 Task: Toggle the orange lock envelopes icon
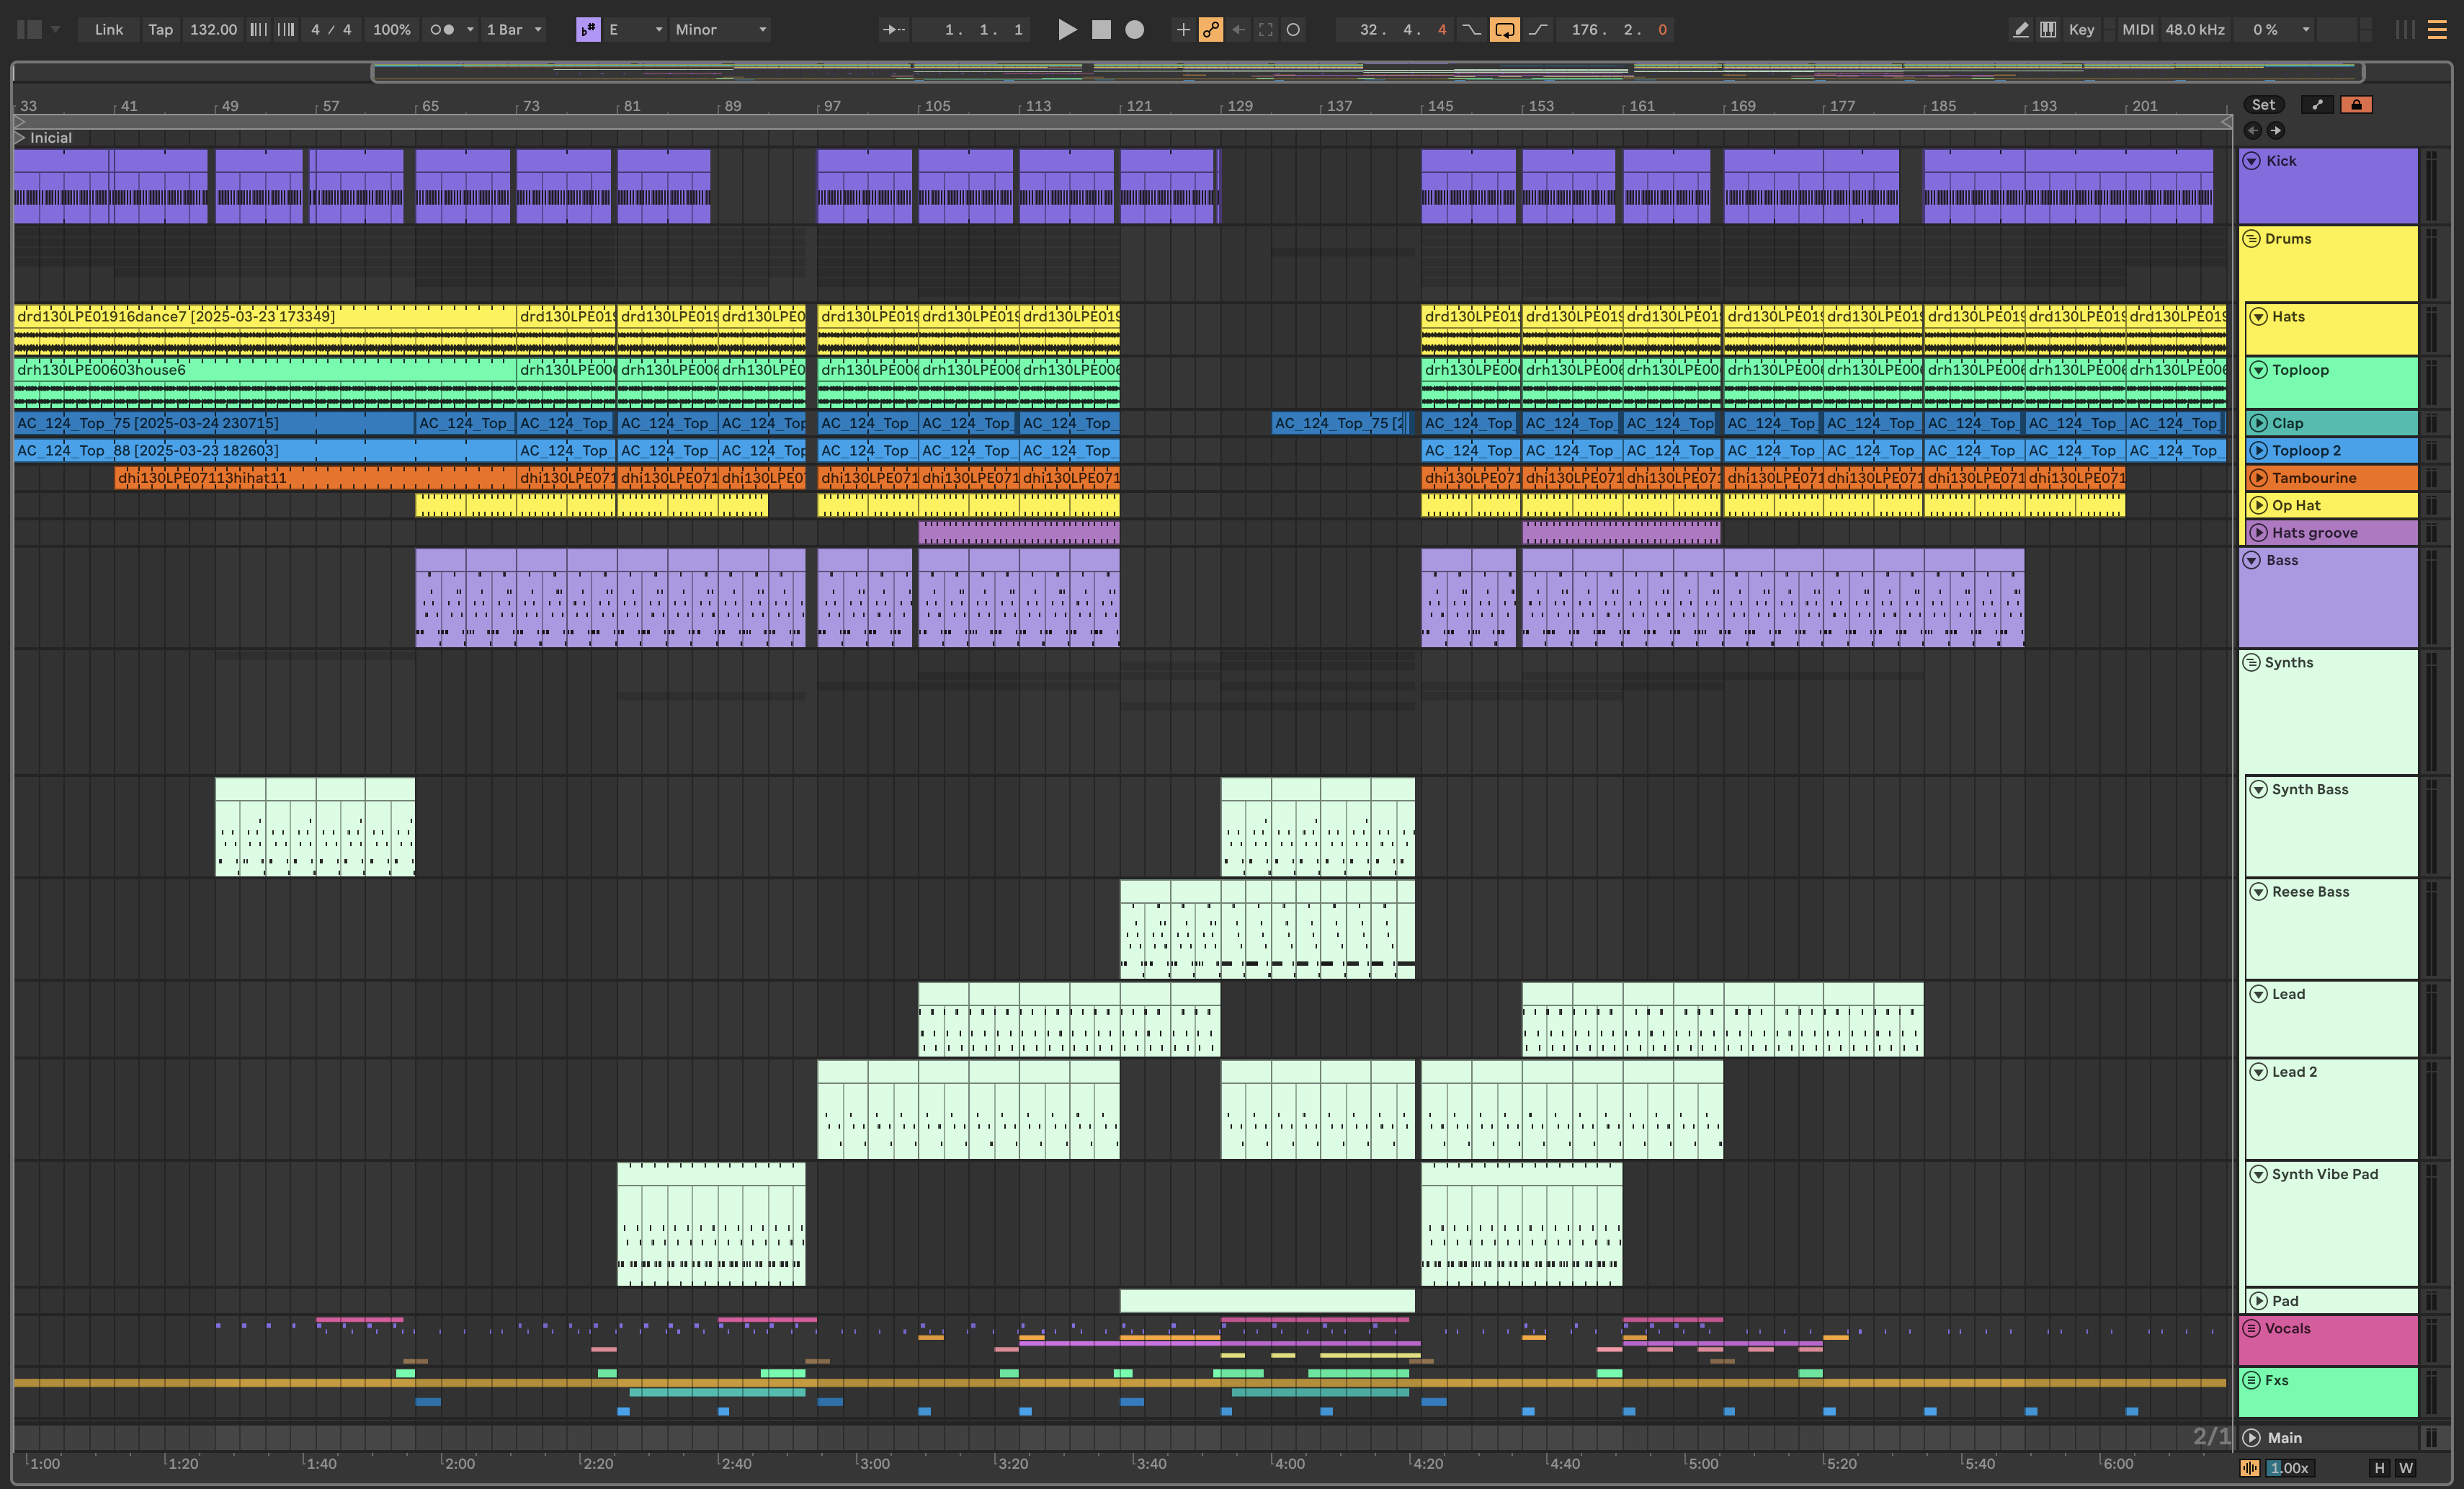(x=2356, y=105)
